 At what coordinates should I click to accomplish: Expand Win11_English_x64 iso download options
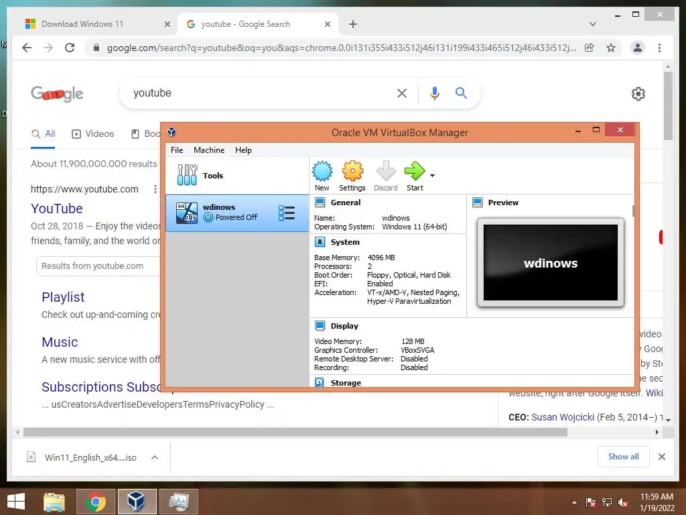click(x=155, y=457)
